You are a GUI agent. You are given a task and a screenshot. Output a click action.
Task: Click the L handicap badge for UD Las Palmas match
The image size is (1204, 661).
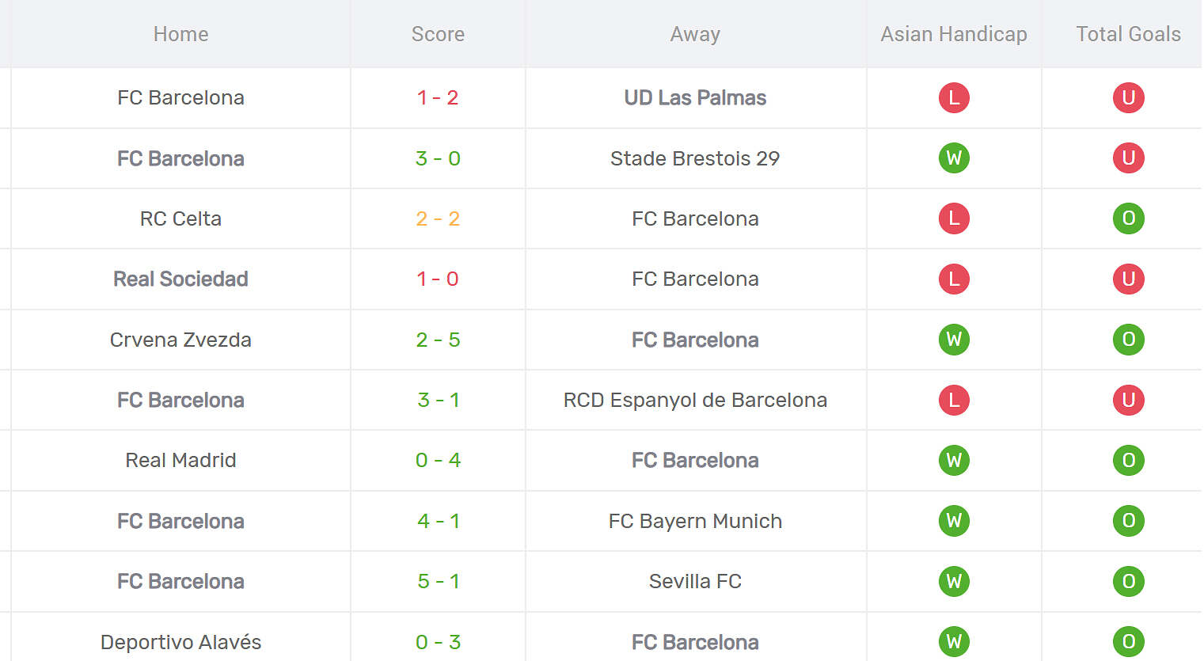[954, 97]
